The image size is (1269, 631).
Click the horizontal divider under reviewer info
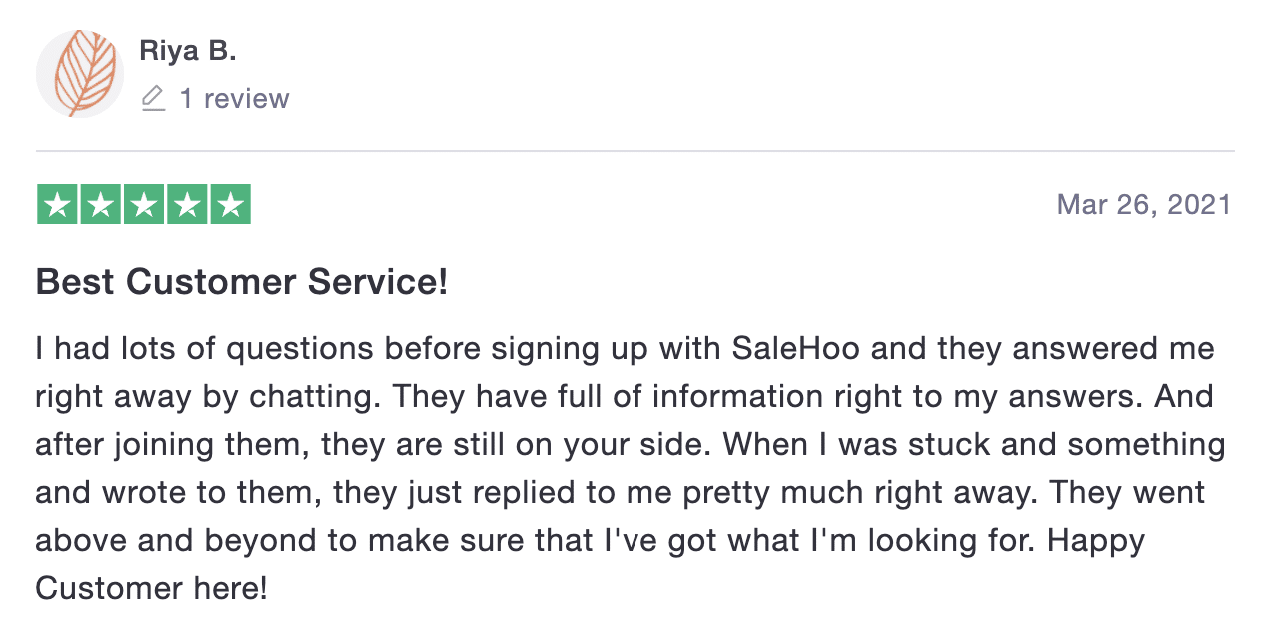coord(635,151)
